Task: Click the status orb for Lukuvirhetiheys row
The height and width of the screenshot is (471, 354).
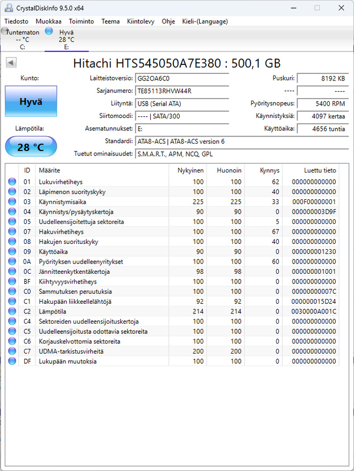Action: pyautogui.click(x=12, y=182)
